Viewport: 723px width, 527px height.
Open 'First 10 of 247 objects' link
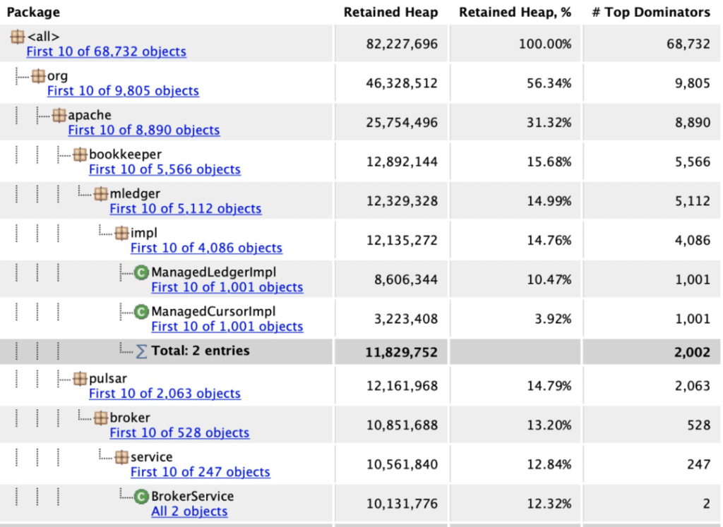coord(200,472)
